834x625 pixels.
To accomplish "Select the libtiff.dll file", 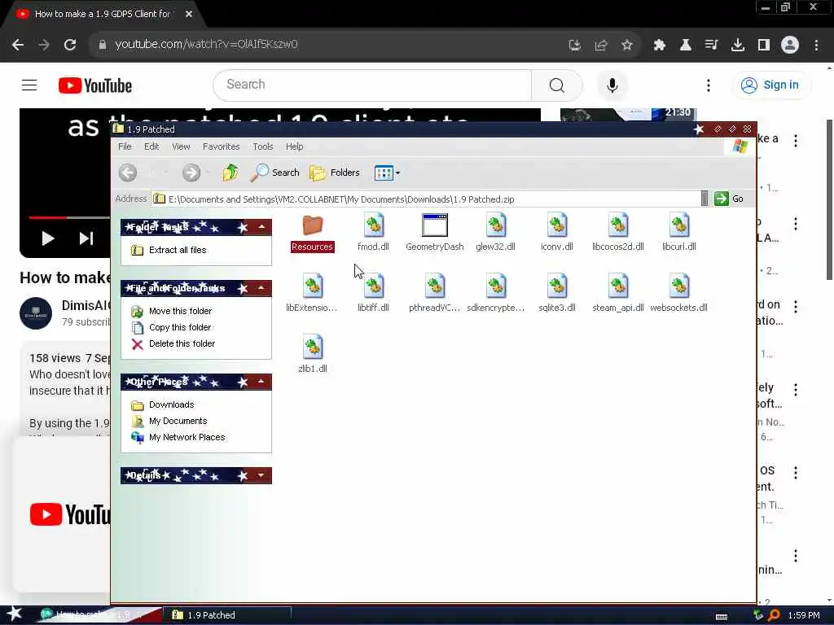I will click(373, 293).
